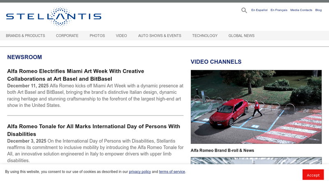329x185 pixels.
Task: Open the terms of service link
Action: pyautogui.click(x=172, y=172)
